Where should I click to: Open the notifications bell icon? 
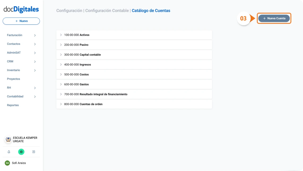[9, 152]
